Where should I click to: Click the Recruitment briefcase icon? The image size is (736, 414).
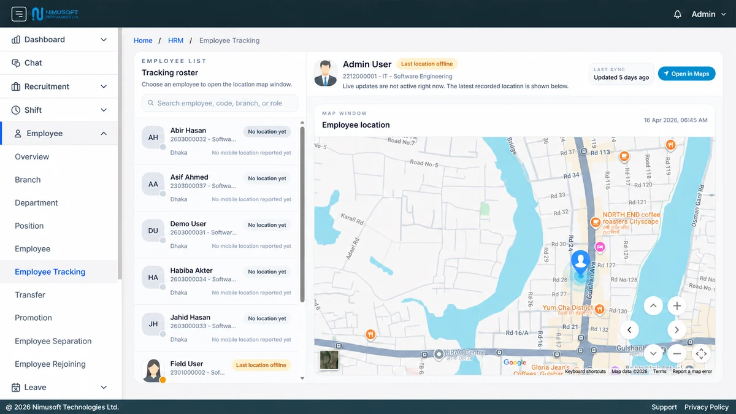tap(16, 86)
